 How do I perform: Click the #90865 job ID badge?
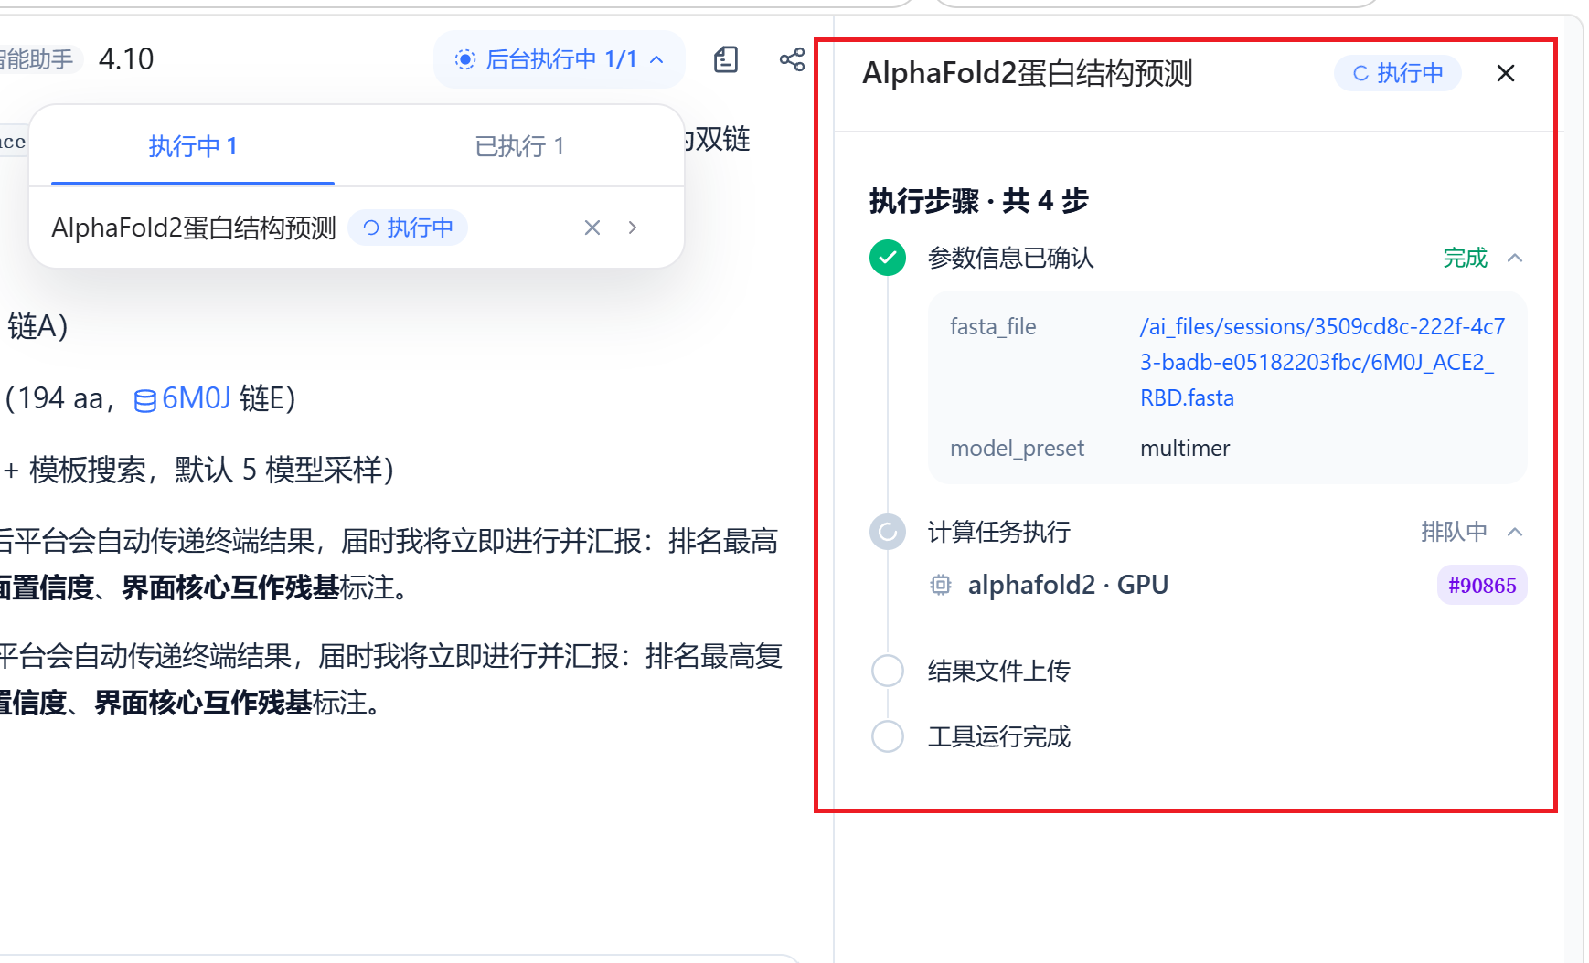click(1482, 586)
